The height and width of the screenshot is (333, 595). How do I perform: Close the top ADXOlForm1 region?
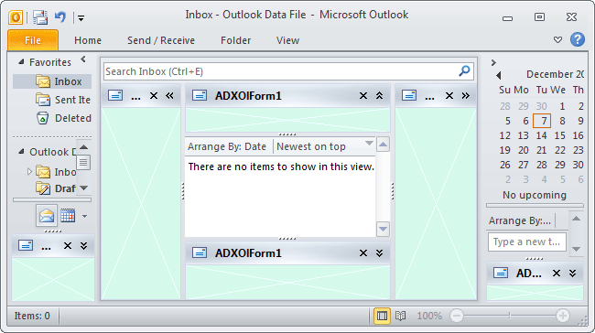point(363,95)
